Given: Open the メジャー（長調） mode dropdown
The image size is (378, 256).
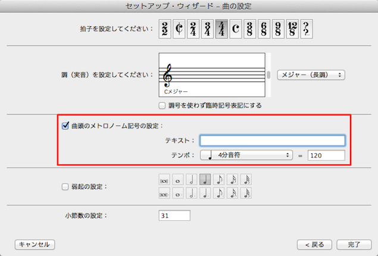Looking at the screenshot, I should 311,75.
